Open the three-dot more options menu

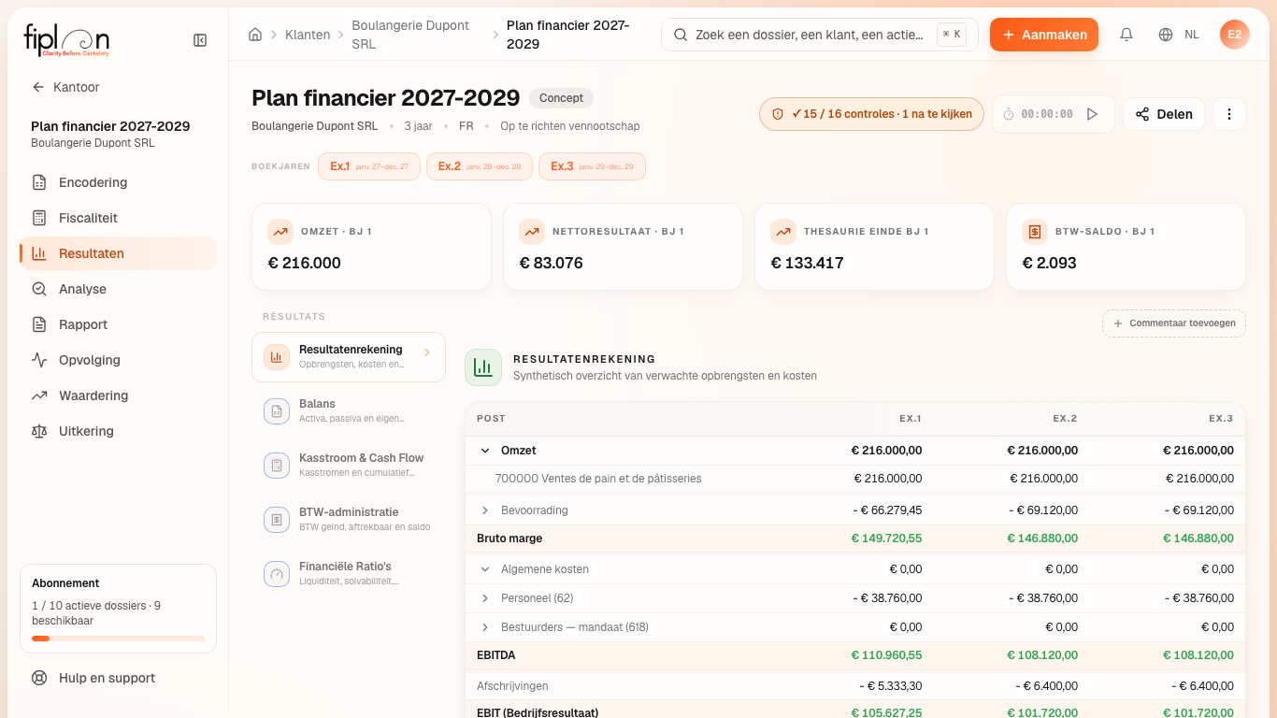point(1229,114)
